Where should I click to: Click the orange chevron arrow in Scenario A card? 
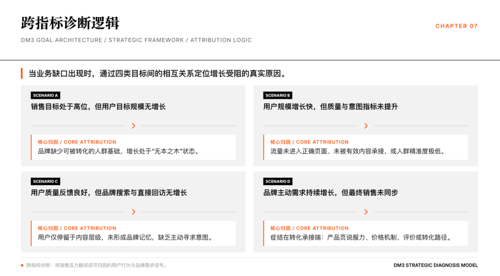tap(133, 125)
